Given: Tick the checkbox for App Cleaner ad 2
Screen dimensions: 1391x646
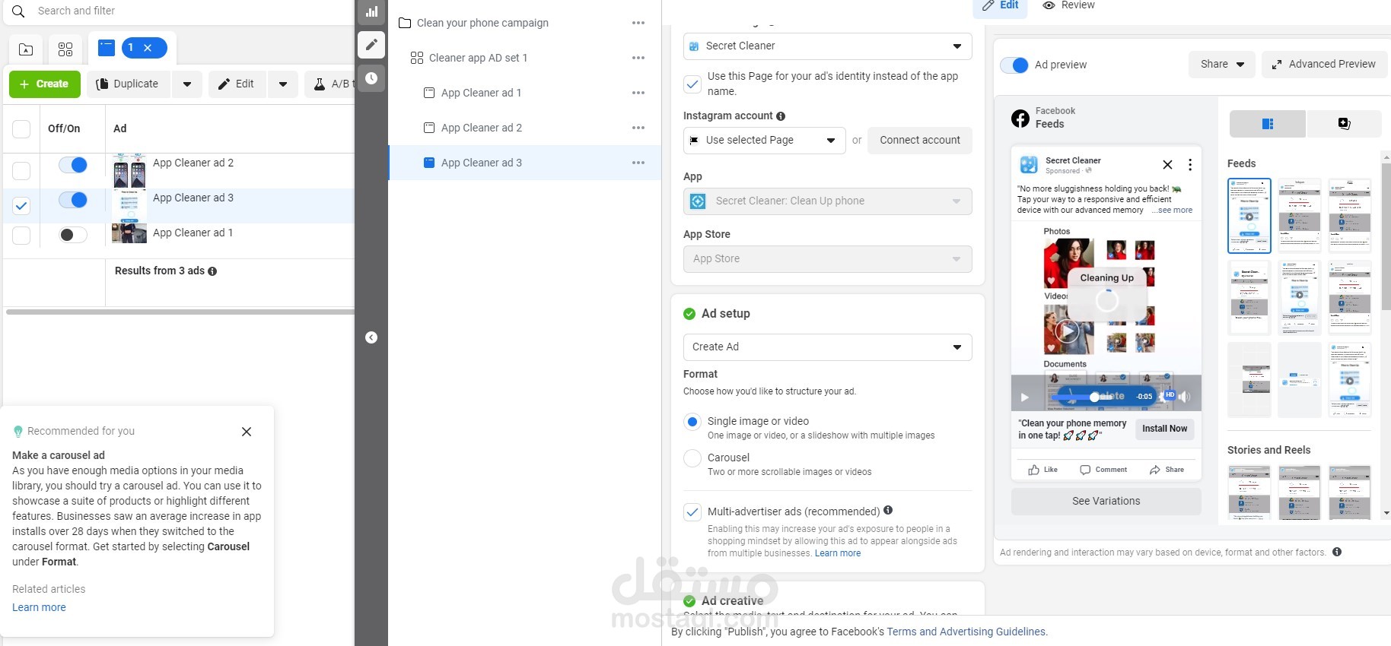Looking at the screenshot, I should [x=21, y=171].
